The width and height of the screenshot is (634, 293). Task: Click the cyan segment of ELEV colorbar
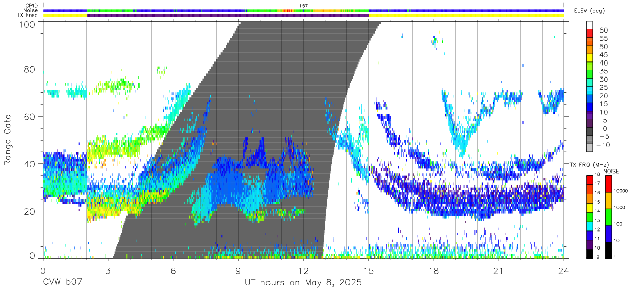coord(590,90)
